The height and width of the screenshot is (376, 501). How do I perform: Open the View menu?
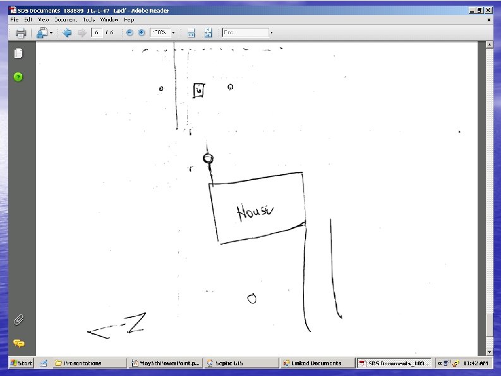click(44, 20)
